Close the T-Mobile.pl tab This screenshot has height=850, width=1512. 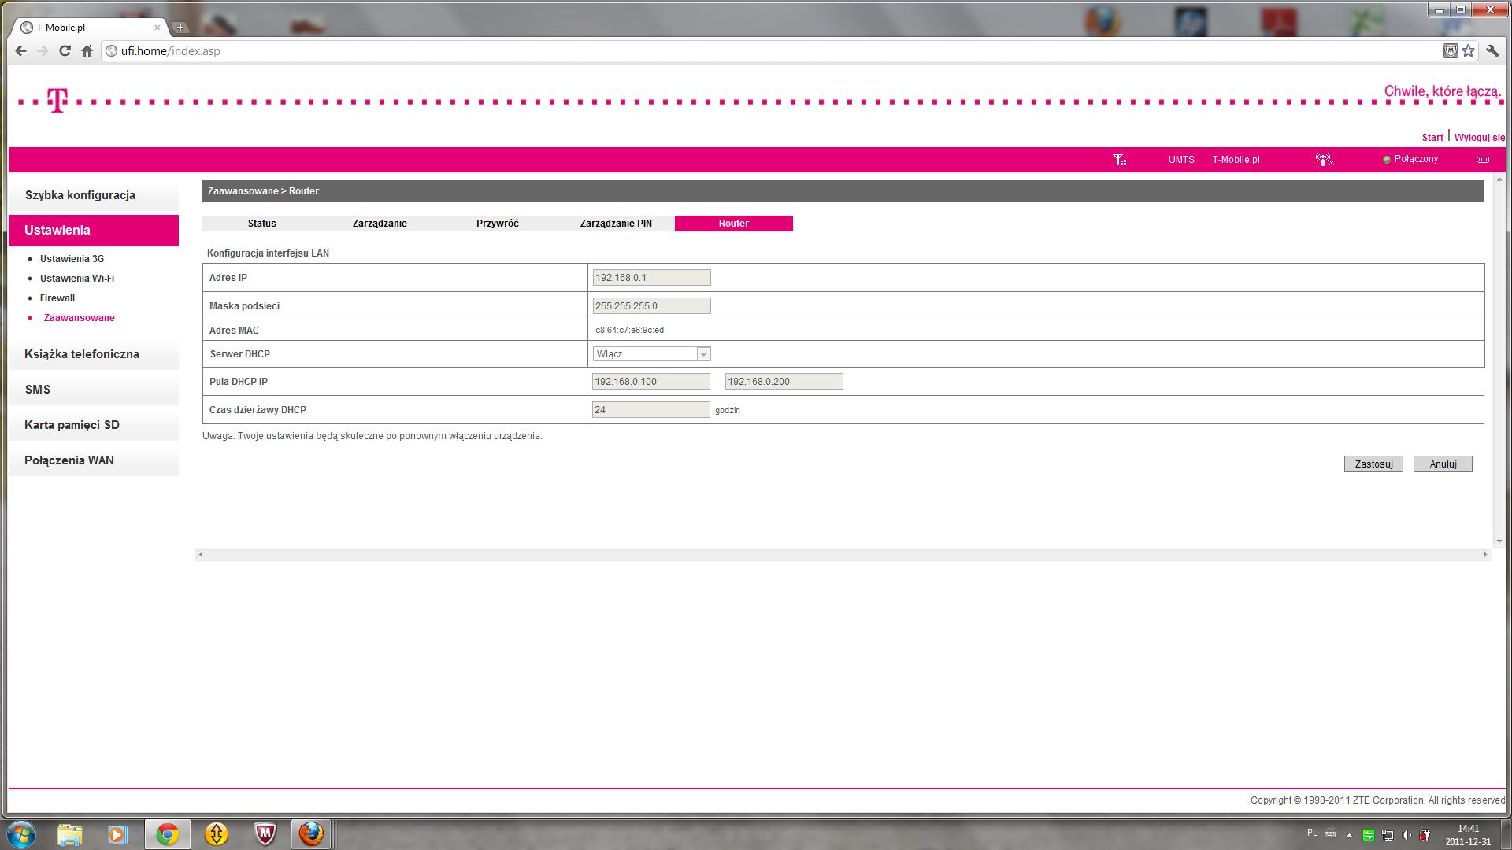pyautogui.click(x=157, y=27)
